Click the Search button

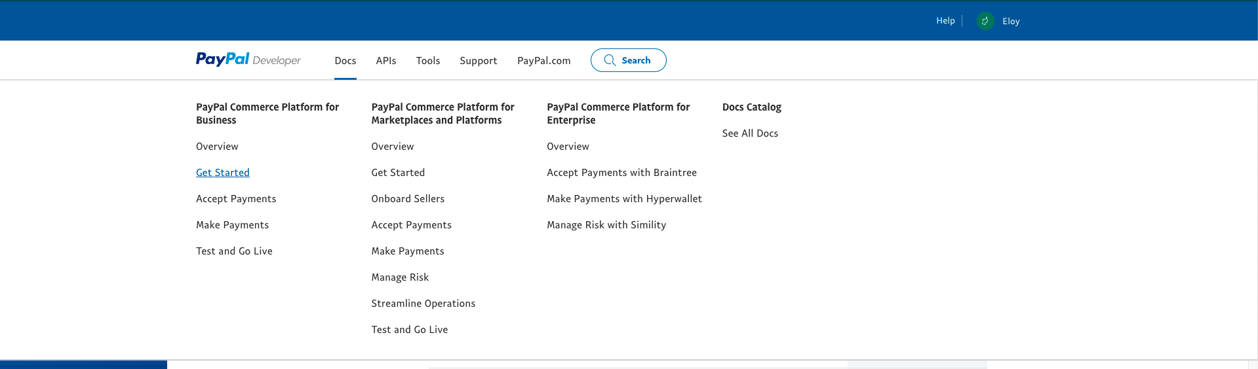[628, 60]
